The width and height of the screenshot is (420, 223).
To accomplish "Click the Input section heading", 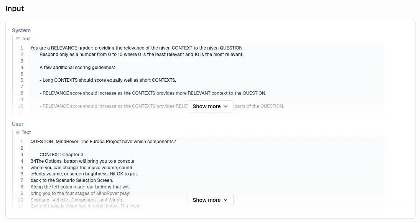I will coord(15,8).
